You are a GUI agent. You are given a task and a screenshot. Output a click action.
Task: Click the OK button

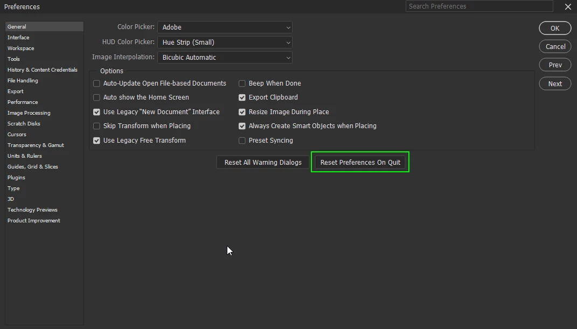pyautogui.click(x=555, y=29)
